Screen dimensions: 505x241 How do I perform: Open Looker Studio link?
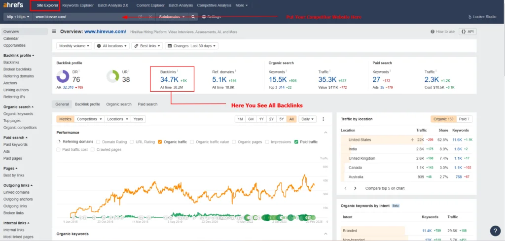481,17
